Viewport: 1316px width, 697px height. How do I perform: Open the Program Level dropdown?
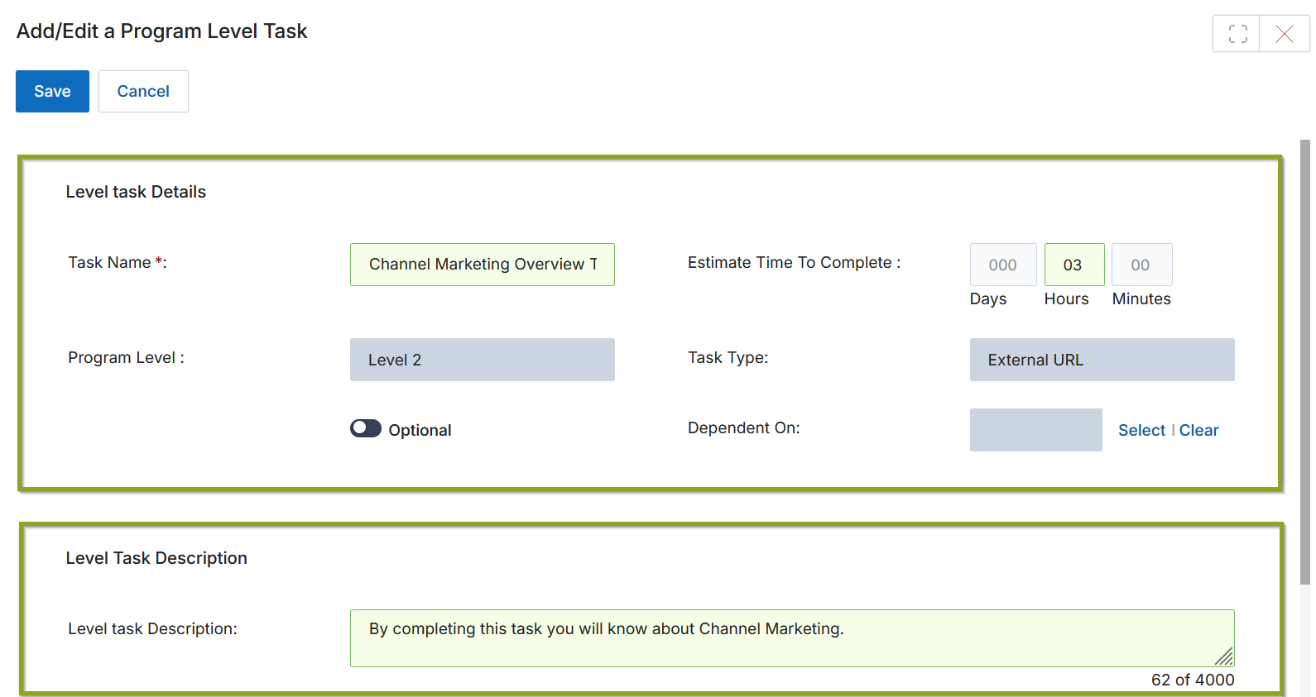point(483,360)
